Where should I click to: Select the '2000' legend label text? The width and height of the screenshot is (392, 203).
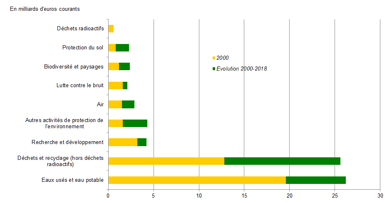[x=223, y=58]
